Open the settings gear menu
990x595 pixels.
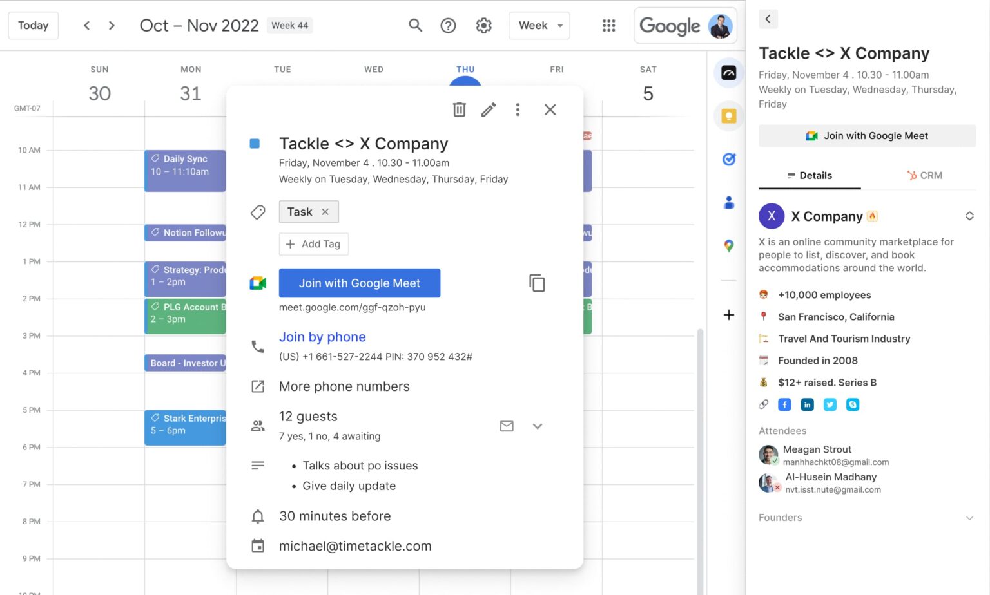483,25
